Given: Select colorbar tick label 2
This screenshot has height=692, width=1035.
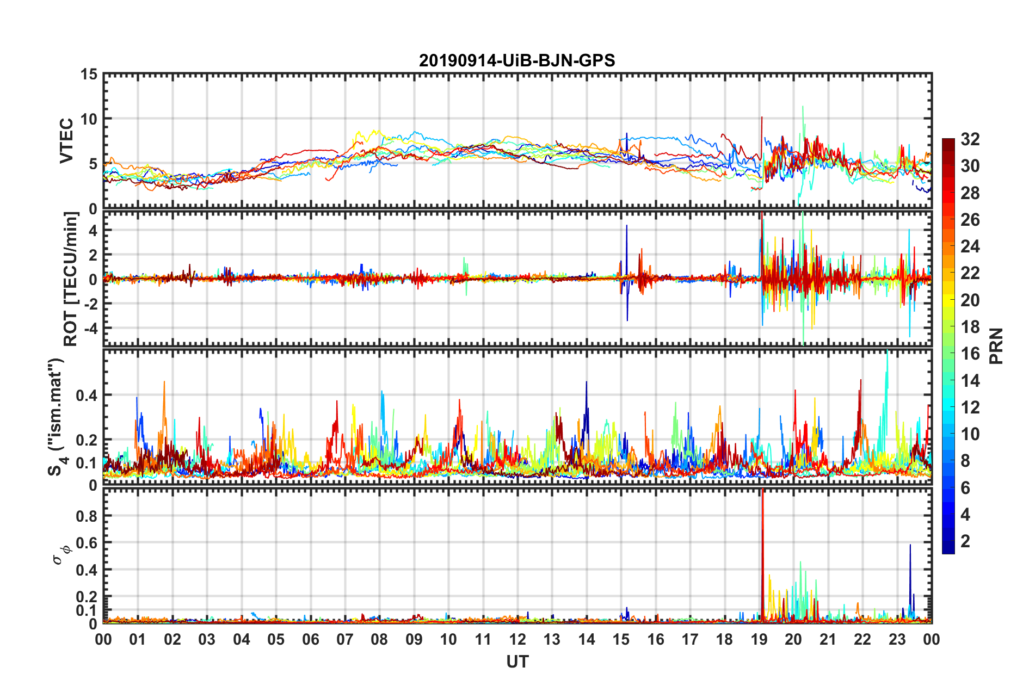Looking at the screenshot, I should coord(965,541).
